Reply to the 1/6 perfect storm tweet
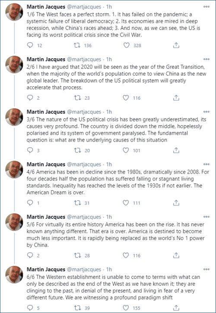This screenshot has width=216, height=313. pos(30,45)
